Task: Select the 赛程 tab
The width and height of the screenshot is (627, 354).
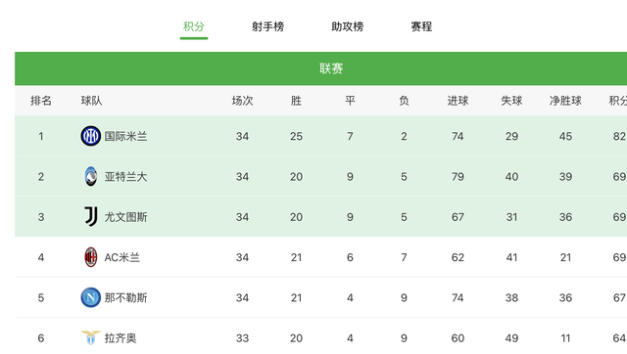Action: pos(421,26)
